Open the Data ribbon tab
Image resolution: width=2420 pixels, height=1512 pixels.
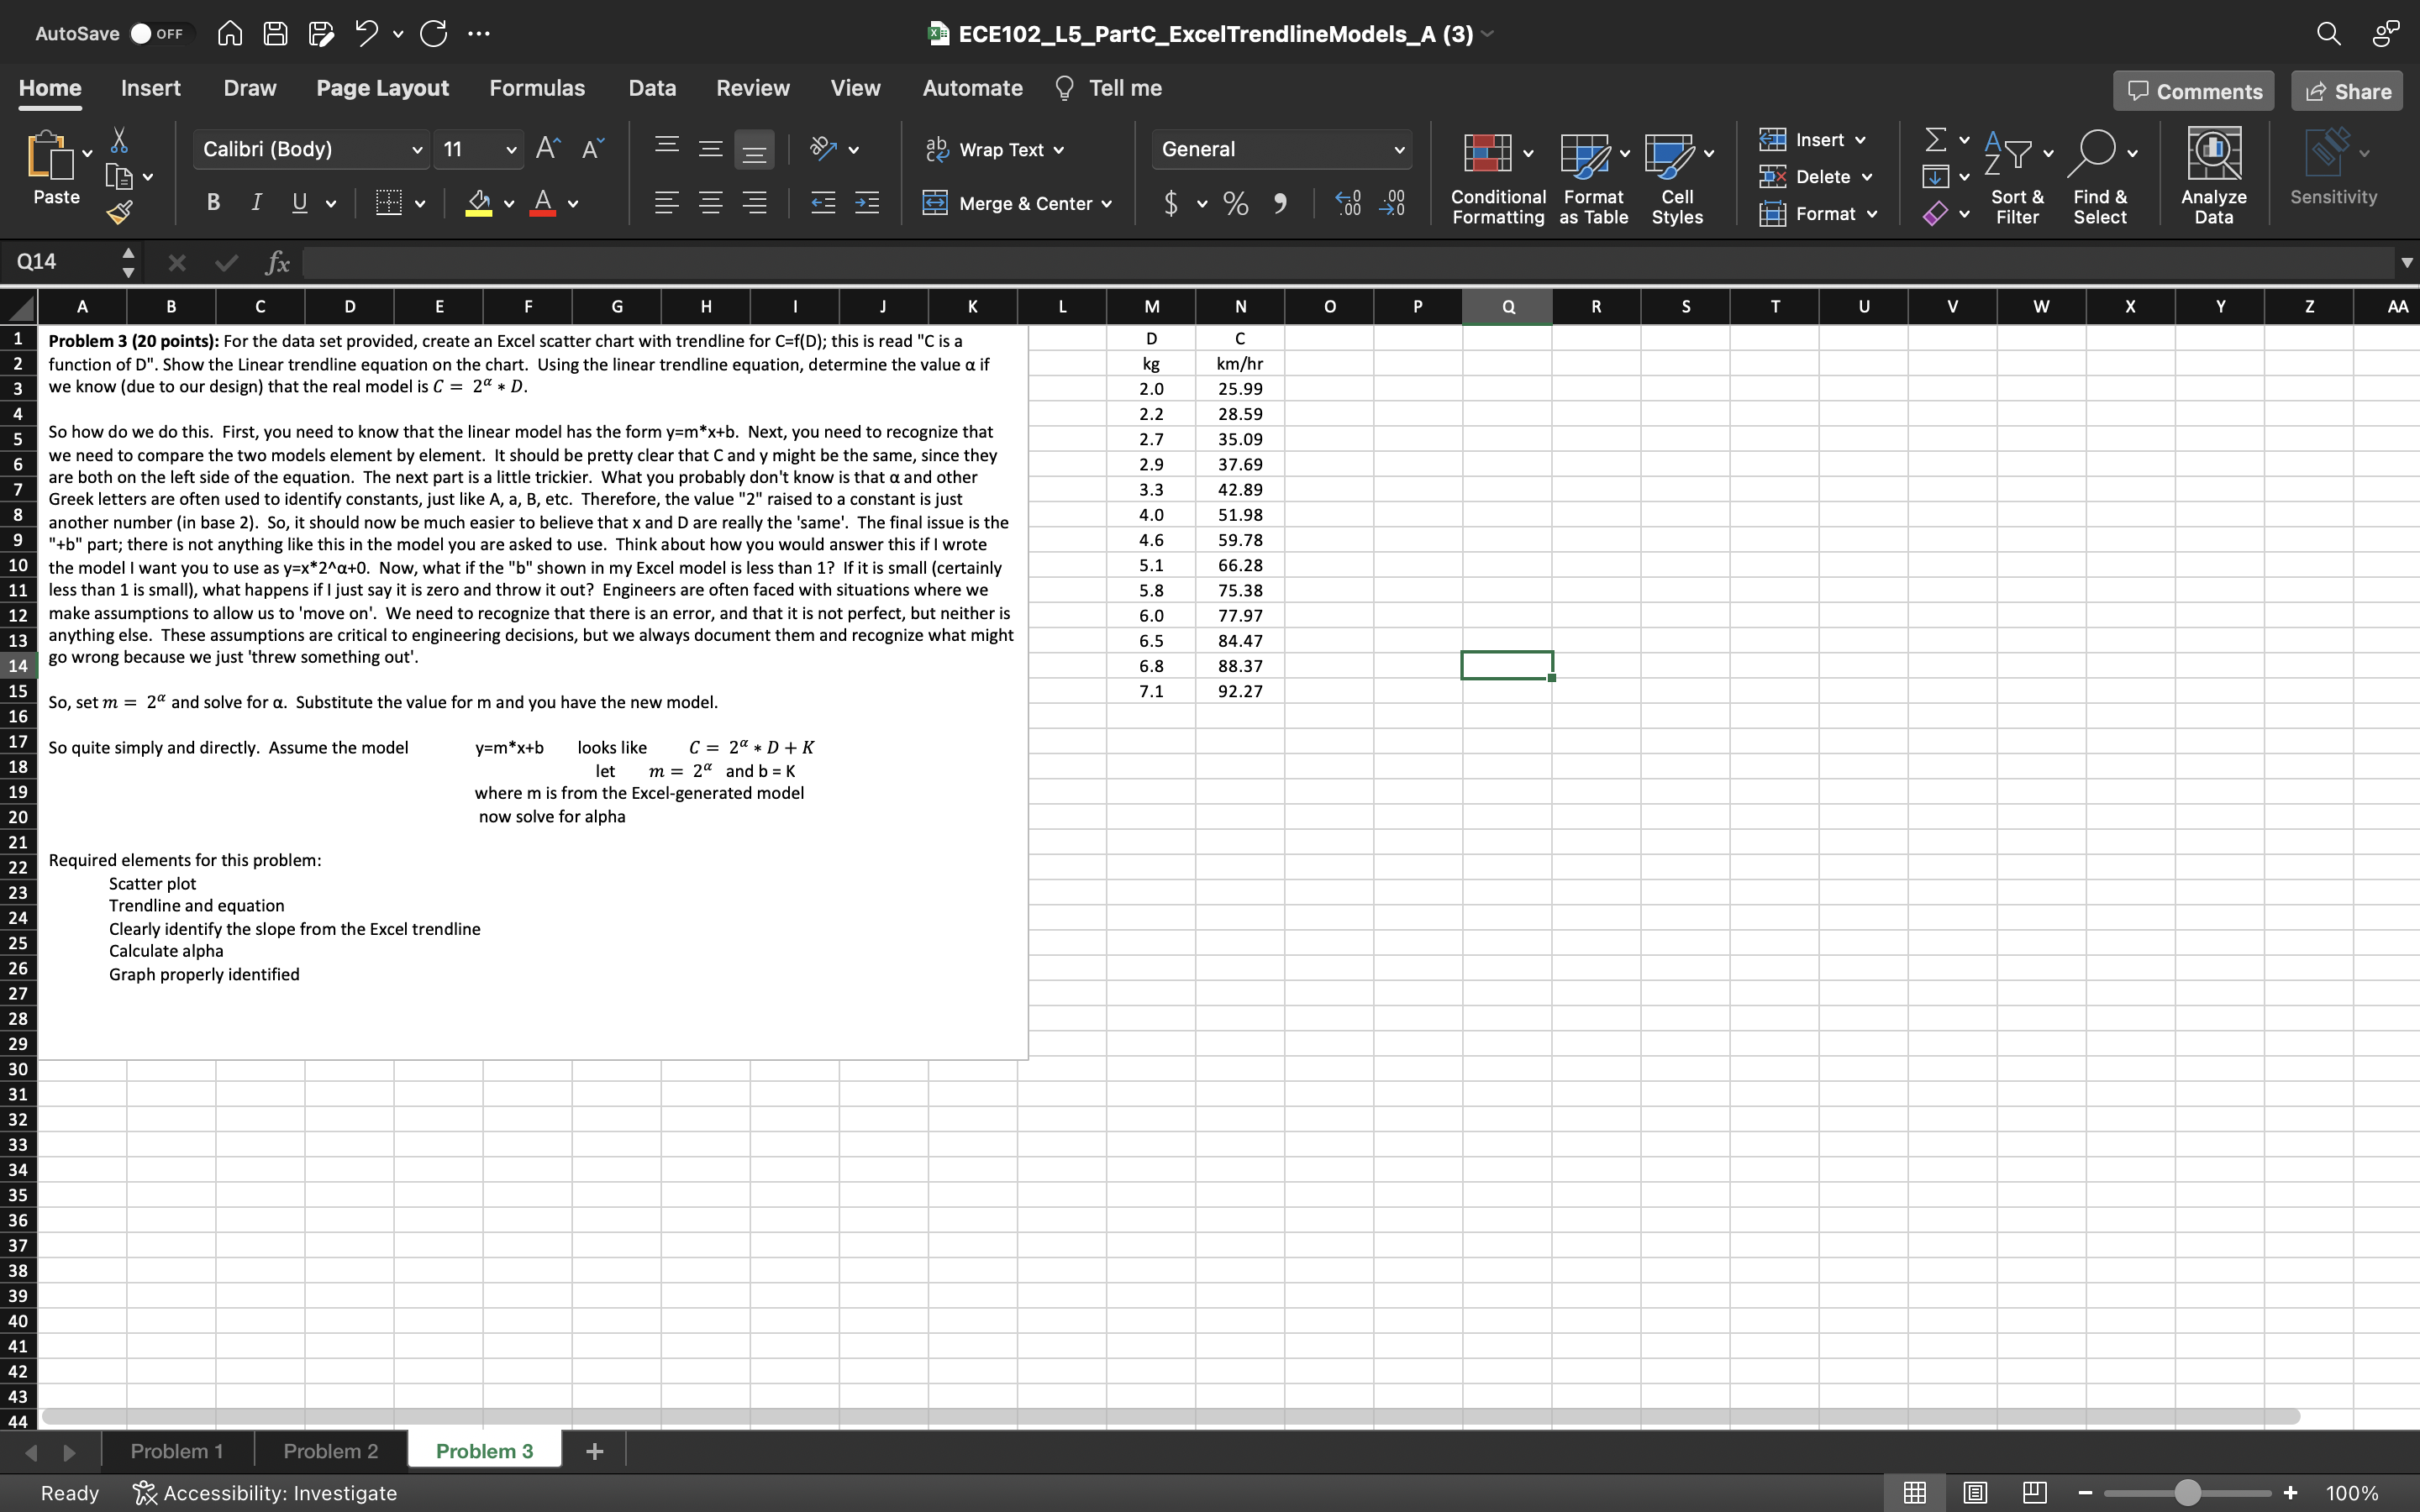tap(652, 88)
